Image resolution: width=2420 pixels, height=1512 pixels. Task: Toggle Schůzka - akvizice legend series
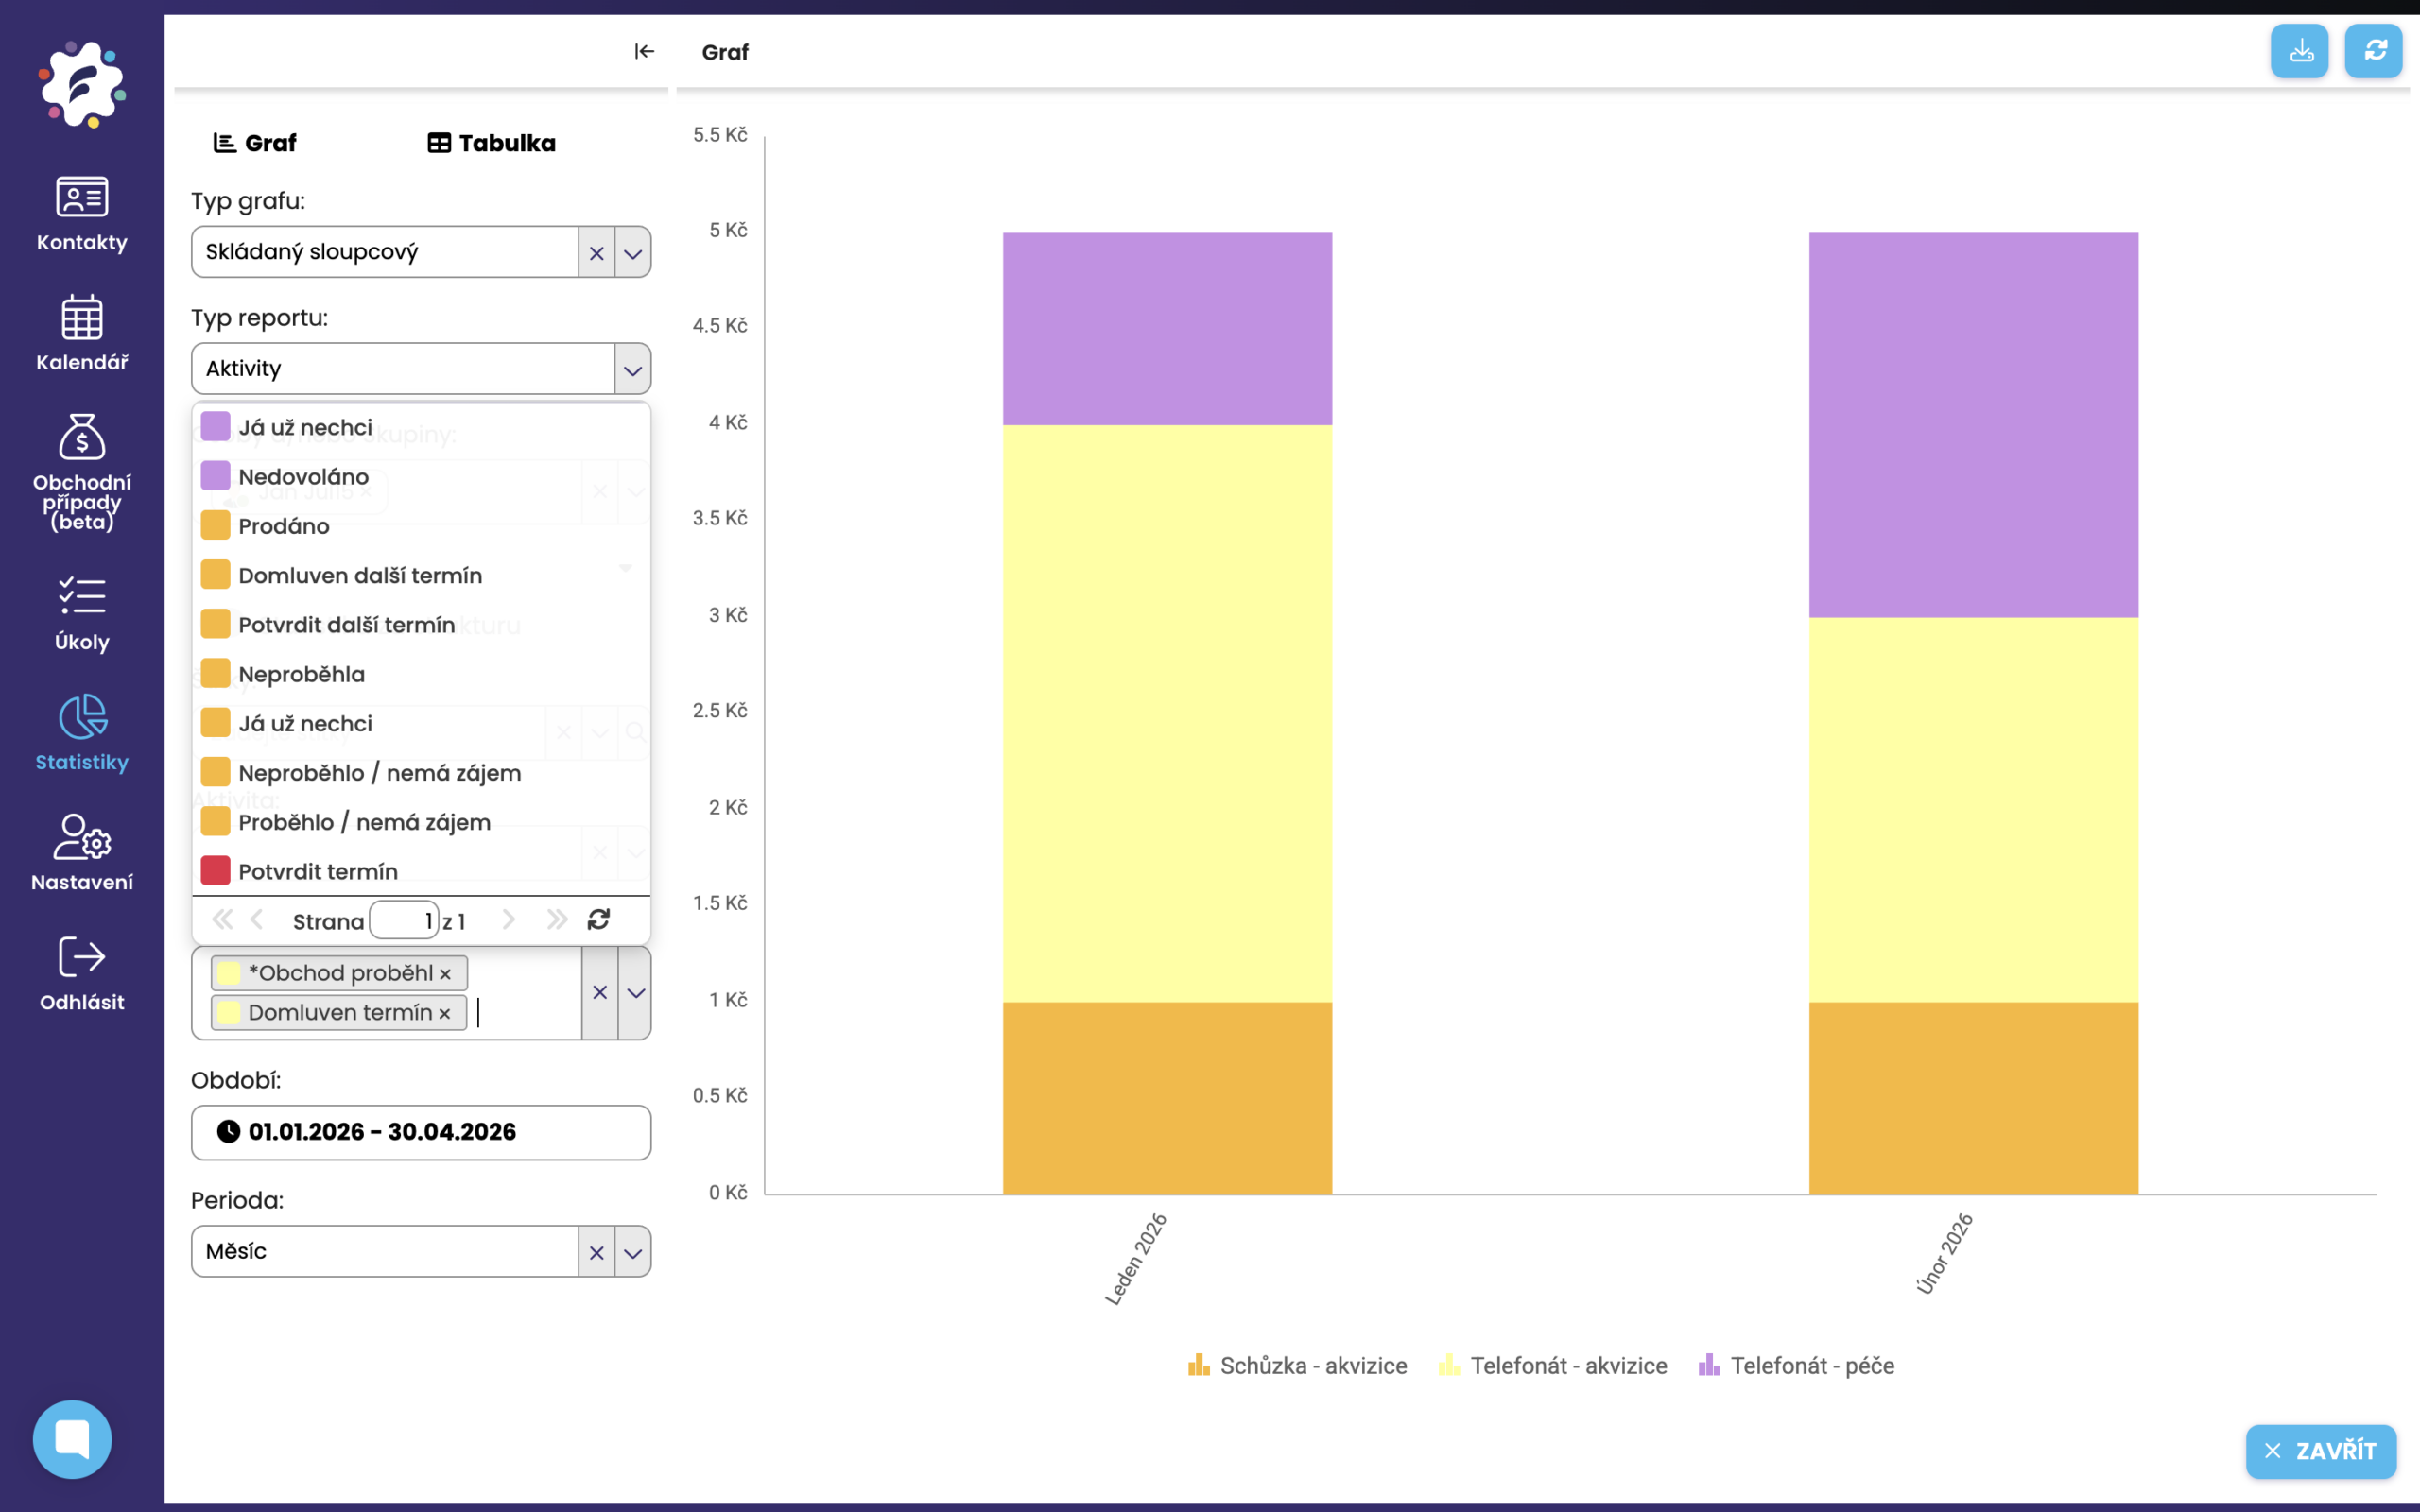tap(1297, 1366)
